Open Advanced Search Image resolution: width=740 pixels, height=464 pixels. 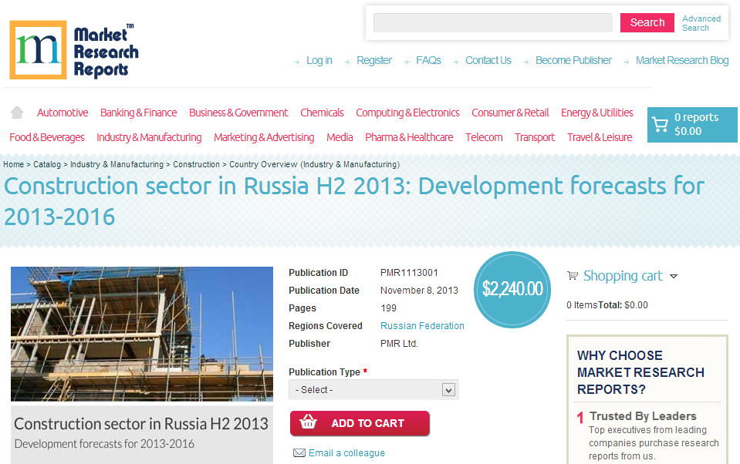[x=701, y=22]
